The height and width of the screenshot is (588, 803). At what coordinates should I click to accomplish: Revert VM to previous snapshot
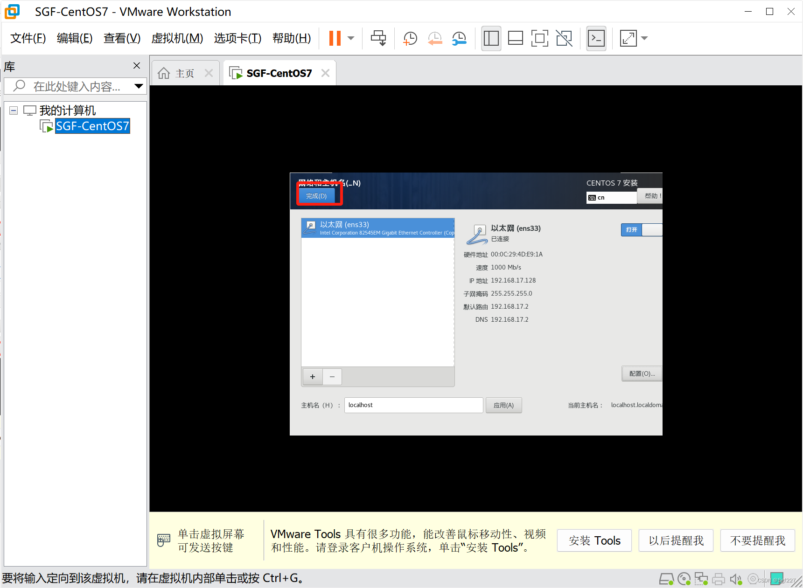[435, 38]
